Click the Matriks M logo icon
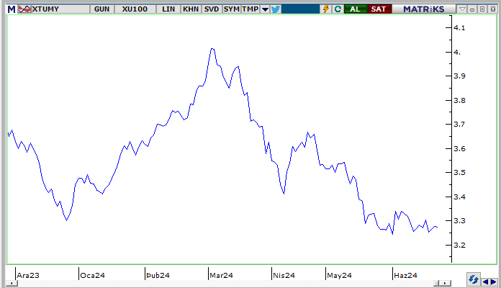The image size is (501, 288). (x=12, y=9)
